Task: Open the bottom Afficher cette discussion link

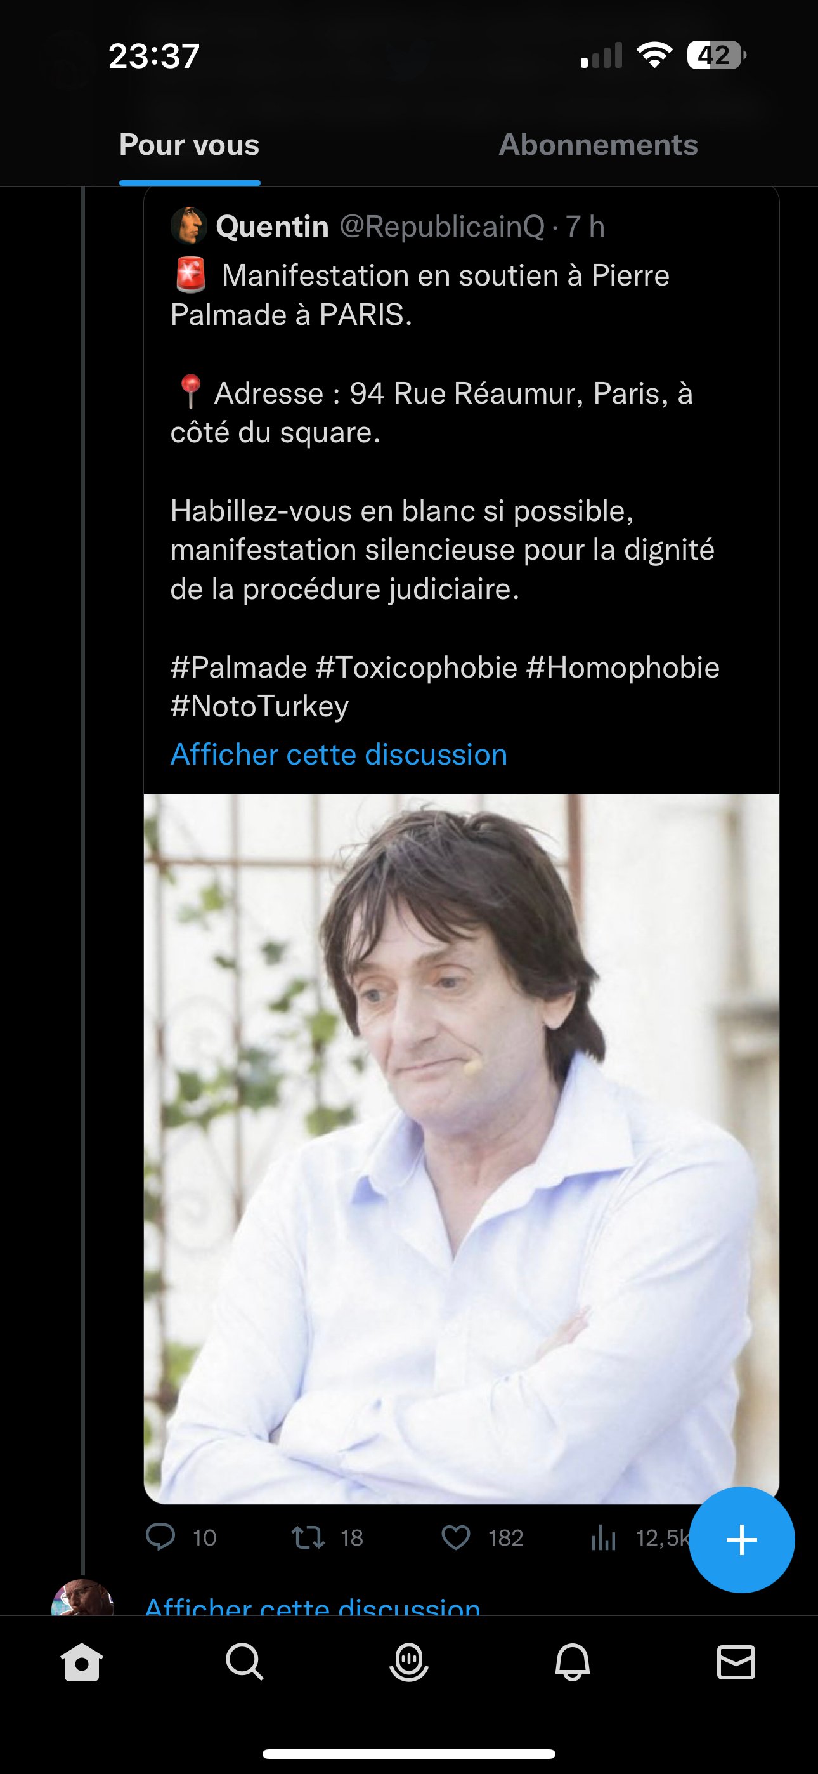Action: pos(313,1606)
